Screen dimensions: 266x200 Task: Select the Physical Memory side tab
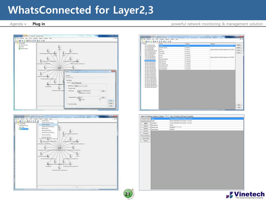click(146, 136)
